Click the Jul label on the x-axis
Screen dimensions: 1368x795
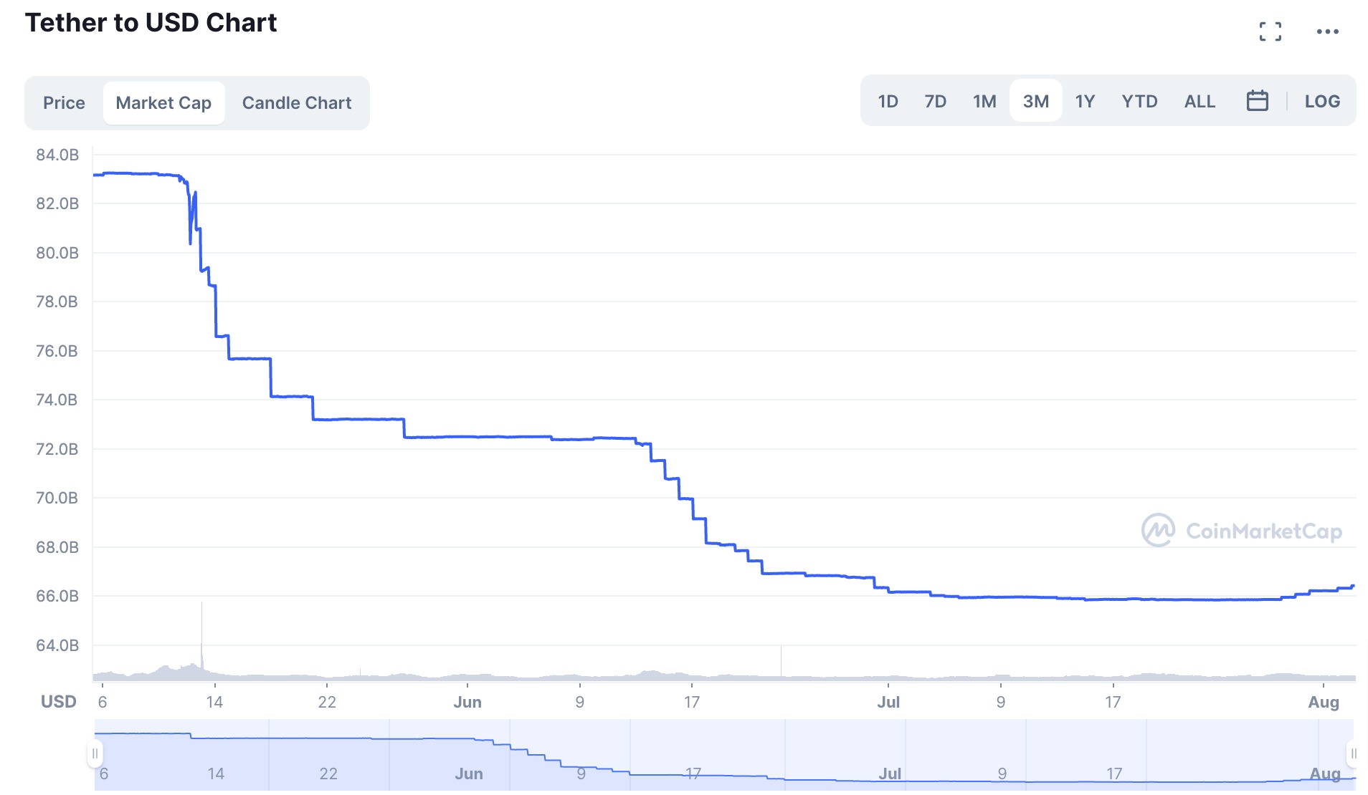(x=888, y=702)
